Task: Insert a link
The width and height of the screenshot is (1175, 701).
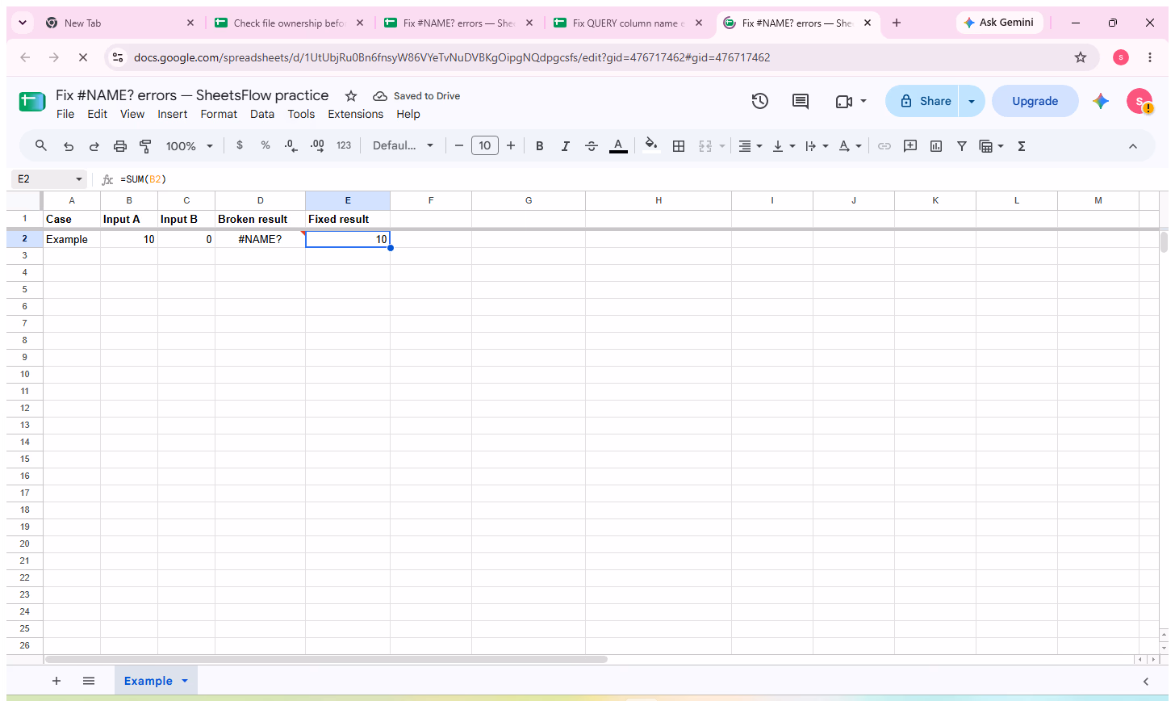Action: [x=884, y=146]
